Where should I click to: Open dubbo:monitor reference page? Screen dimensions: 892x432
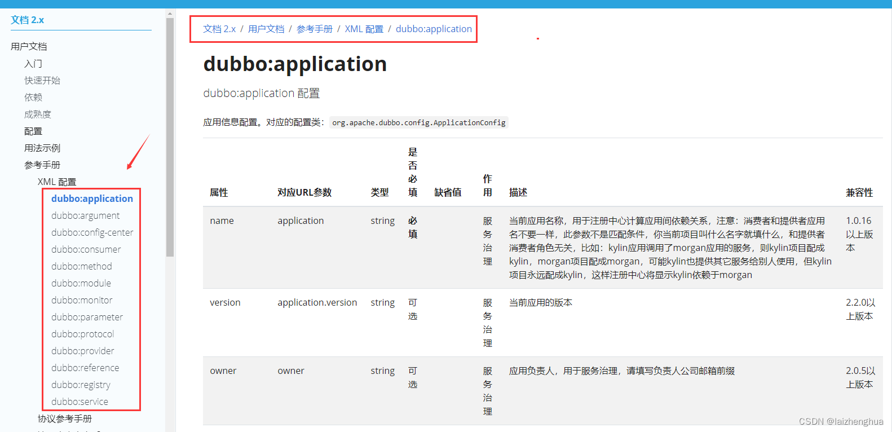tap(82, 300)
